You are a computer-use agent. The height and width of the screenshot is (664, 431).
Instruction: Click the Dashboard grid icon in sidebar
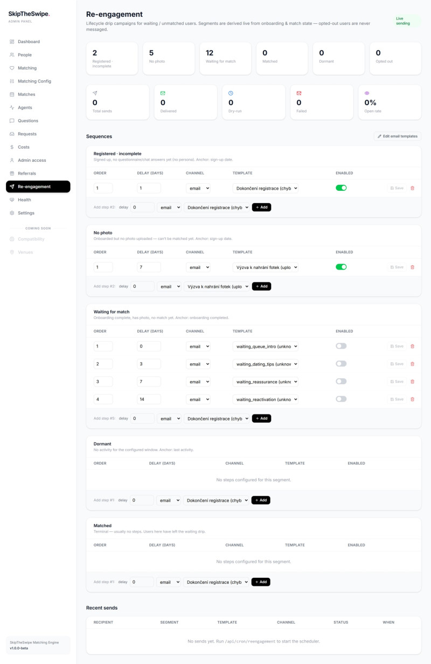pyautogui.click(x=12, y=41)
